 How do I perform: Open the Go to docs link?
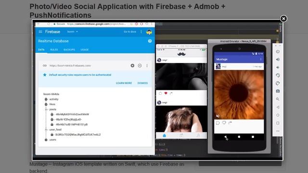(x=130, y=32)
